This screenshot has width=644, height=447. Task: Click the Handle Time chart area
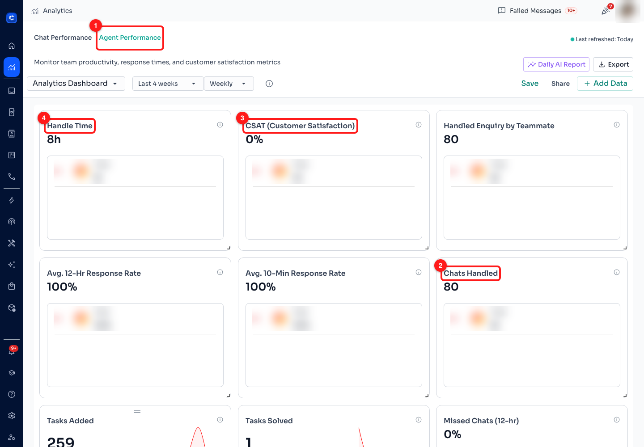pos(135,198)
